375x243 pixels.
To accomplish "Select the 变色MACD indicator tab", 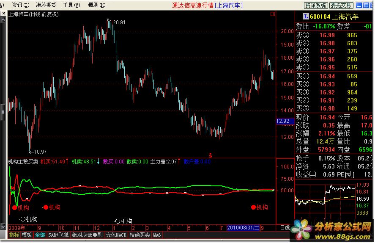I will (116, 235).
